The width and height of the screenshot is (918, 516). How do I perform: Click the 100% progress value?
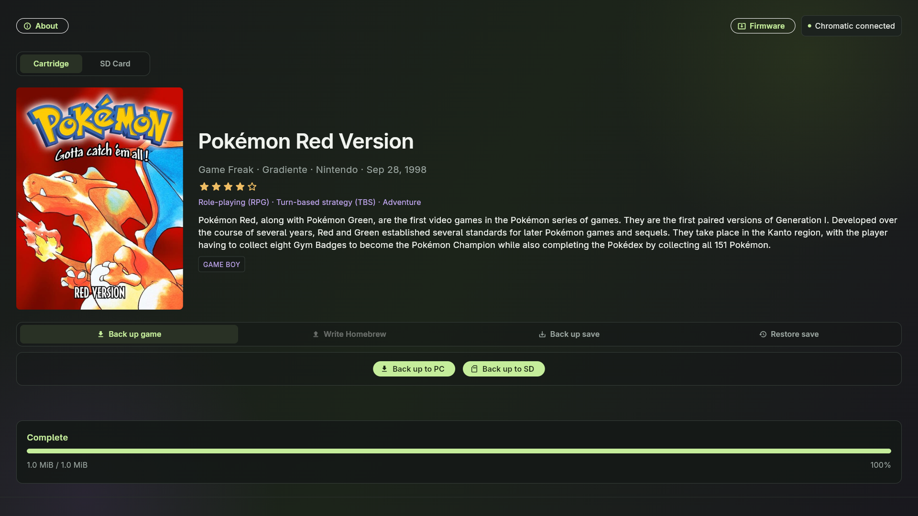click(880, 465)
